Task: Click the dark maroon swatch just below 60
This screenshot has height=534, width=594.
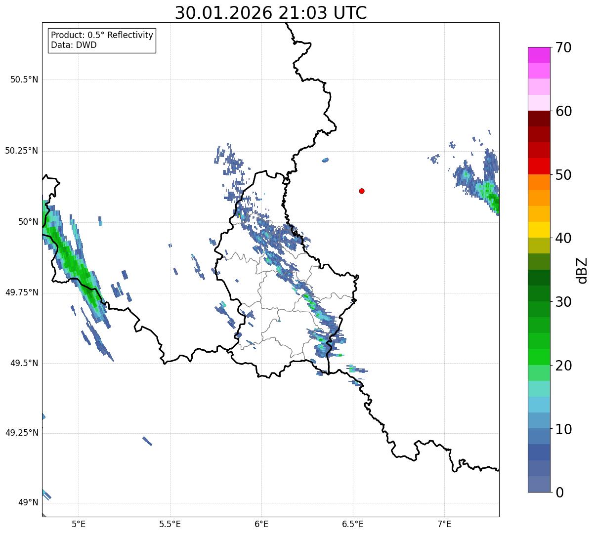Action: coord(539,119)
